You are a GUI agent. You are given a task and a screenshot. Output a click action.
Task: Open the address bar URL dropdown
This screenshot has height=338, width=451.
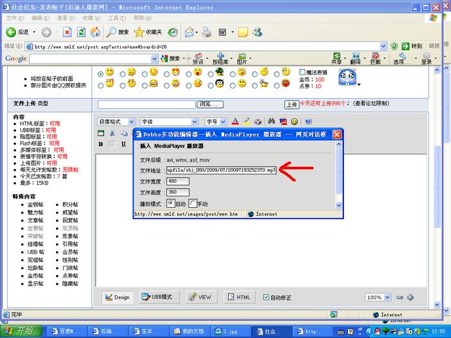(383, 46)
